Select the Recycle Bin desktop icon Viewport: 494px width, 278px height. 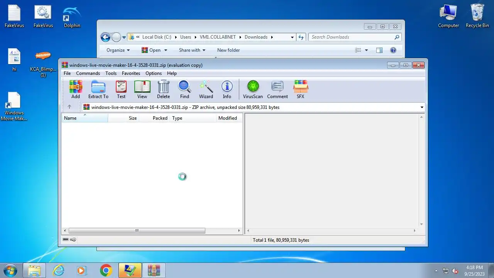[x=477, y=17]
